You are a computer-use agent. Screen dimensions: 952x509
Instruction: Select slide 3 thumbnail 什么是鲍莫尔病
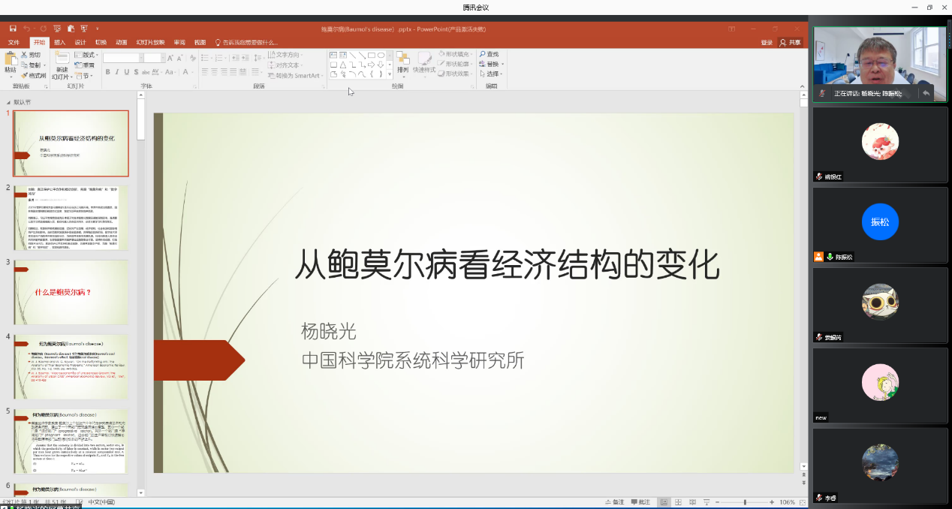[x=71, y=292]
